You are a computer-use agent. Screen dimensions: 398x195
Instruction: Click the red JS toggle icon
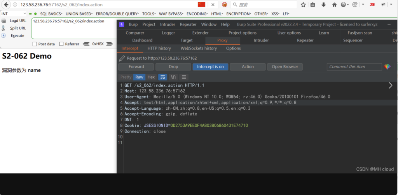coord(372,5)
